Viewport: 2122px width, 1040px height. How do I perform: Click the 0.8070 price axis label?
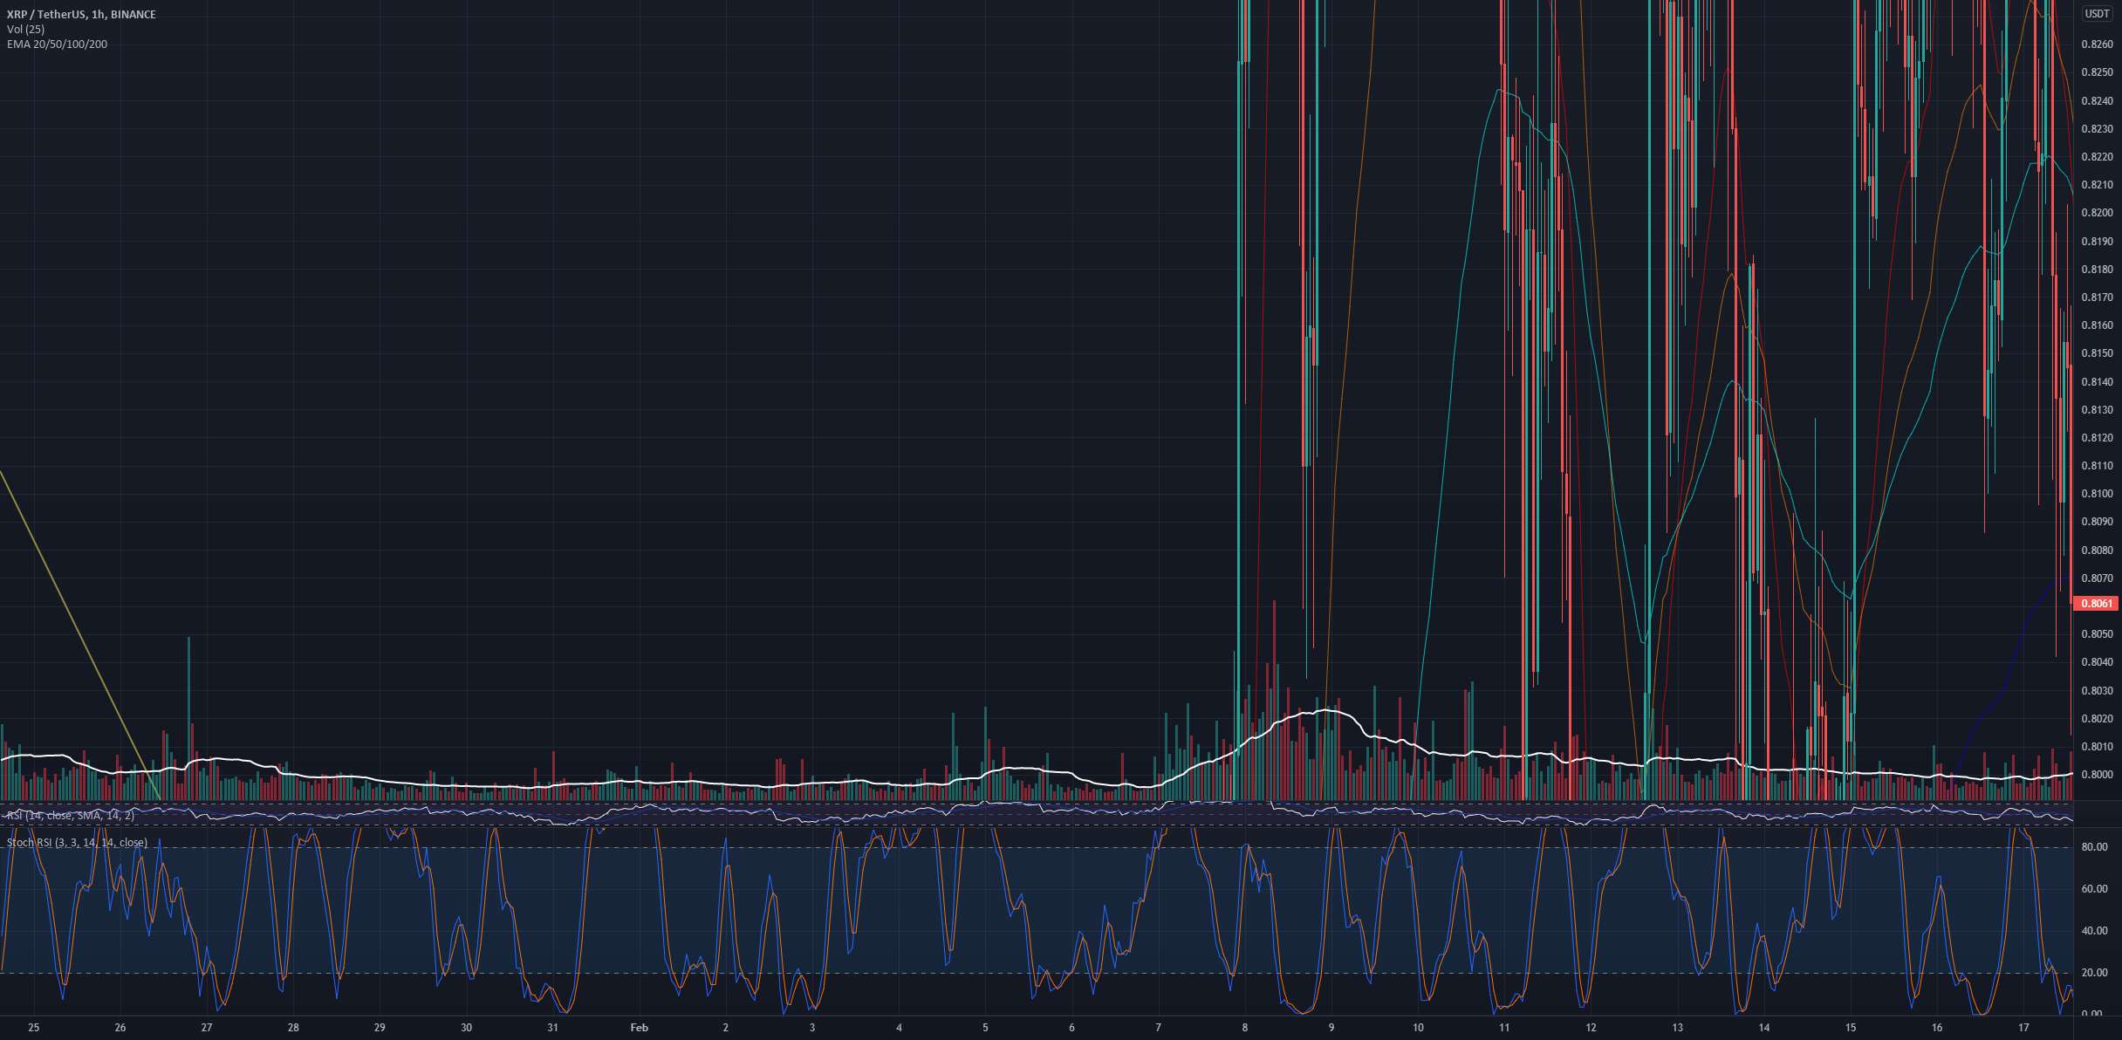[2097, 578]
